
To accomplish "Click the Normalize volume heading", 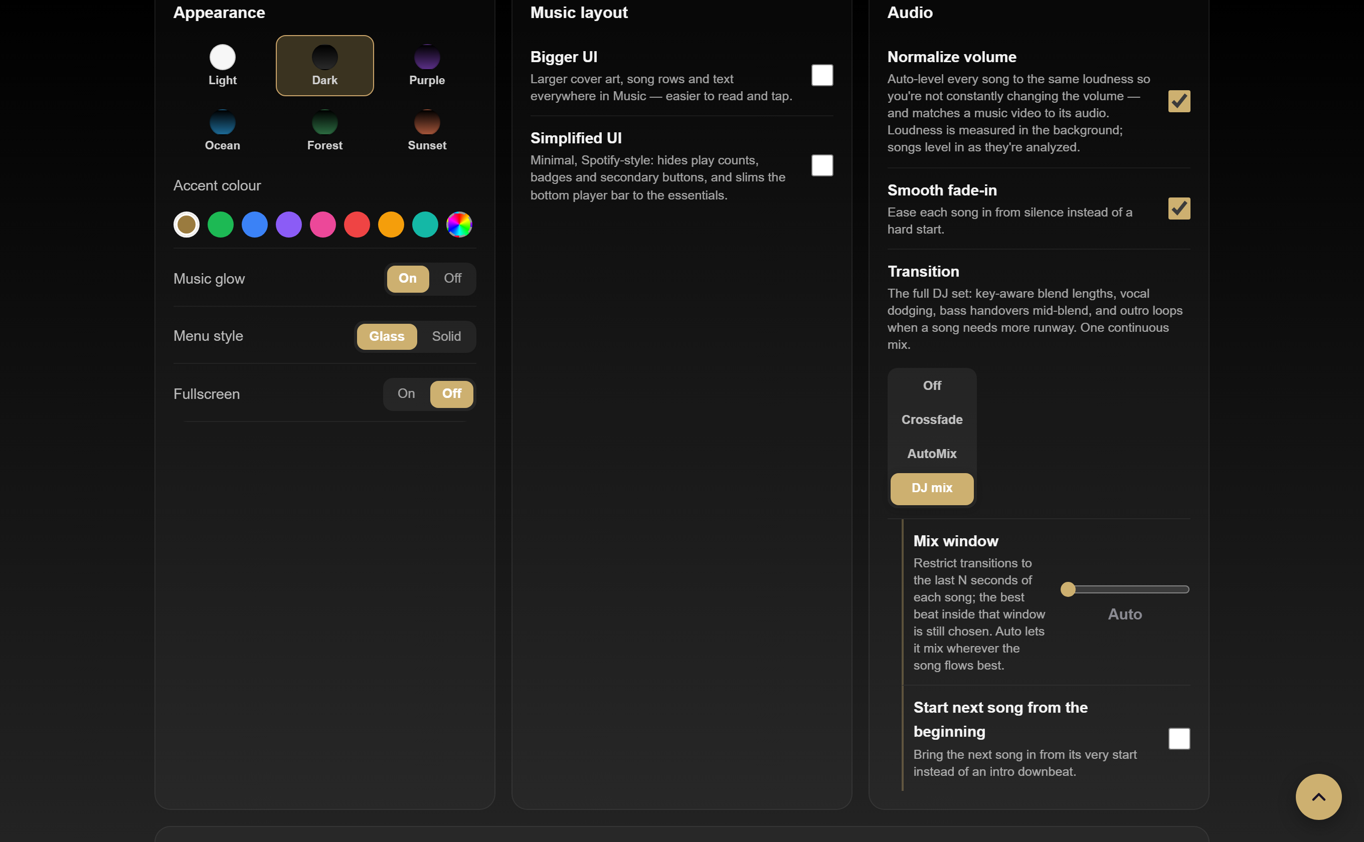I will (952, 57).
